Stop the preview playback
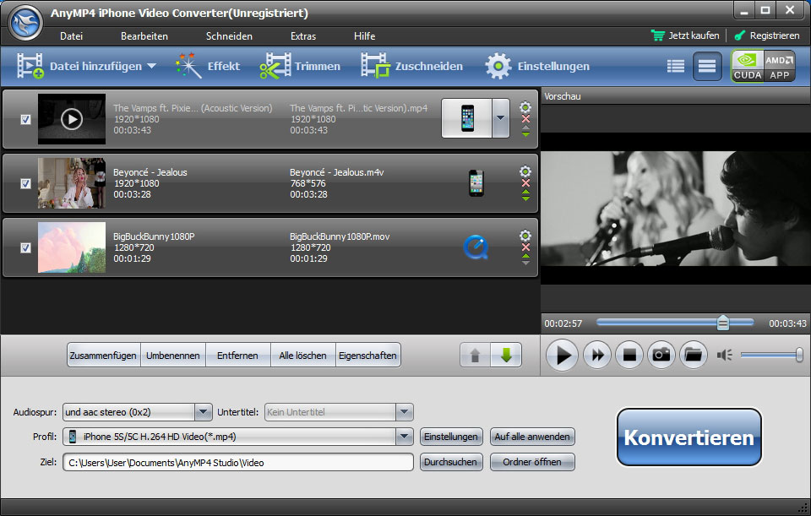The width and height of the screenshot is (811, 516). (629, 356)
